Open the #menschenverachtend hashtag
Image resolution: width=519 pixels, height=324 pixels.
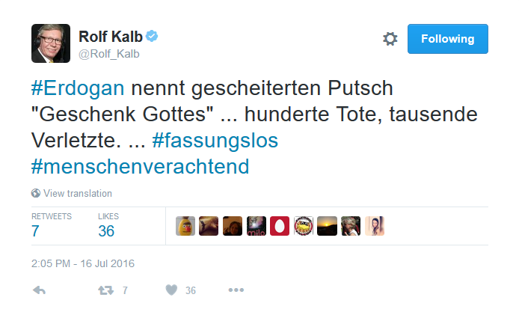139,165
